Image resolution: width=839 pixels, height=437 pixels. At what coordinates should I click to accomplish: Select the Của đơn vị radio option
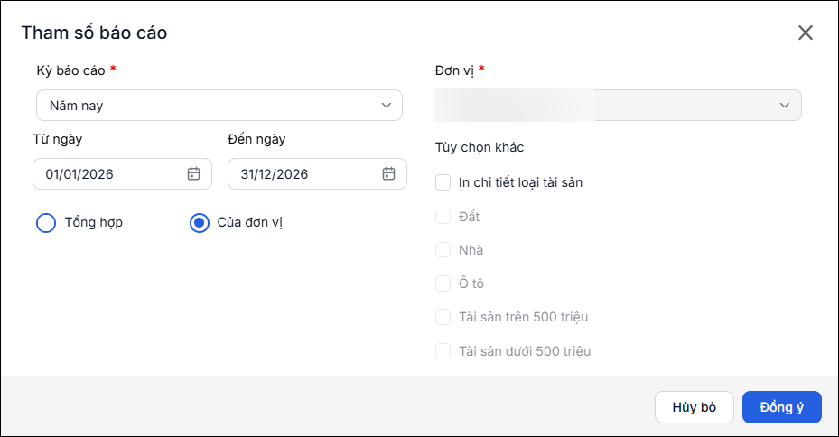point(200,223)
